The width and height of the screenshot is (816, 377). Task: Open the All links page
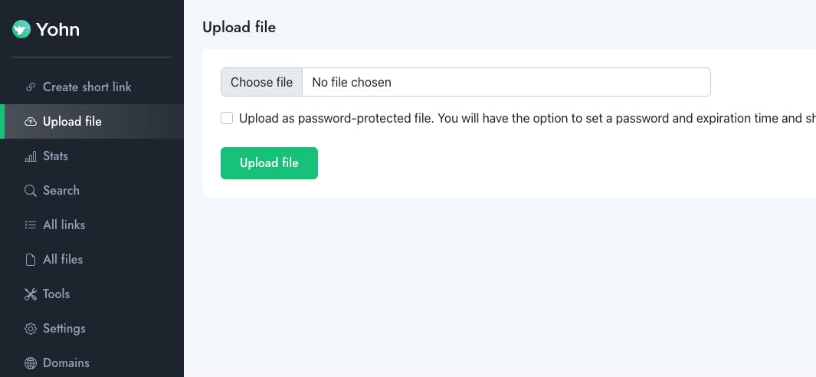64,225
